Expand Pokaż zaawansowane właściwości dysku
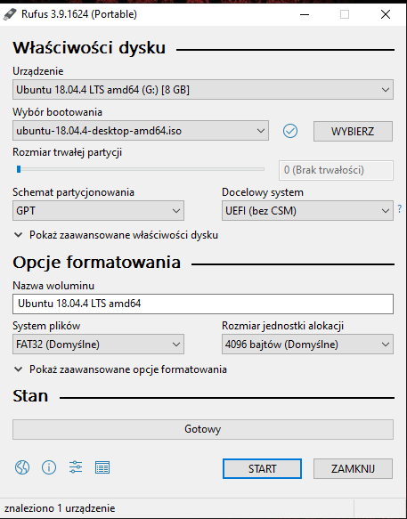Viewport: 407px width, 519px height. (x=117, y=235)
